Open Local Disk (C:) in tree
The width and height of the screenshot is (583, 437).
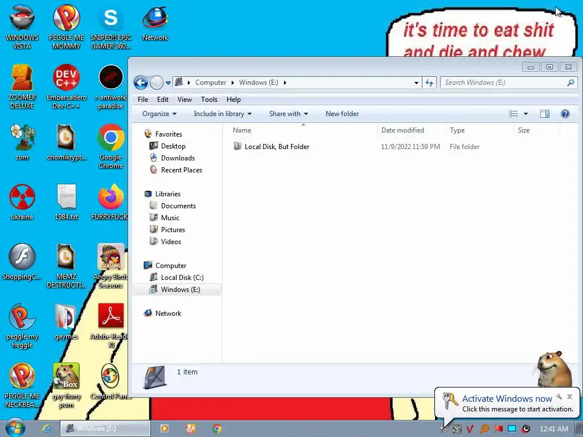pos(182,278)
